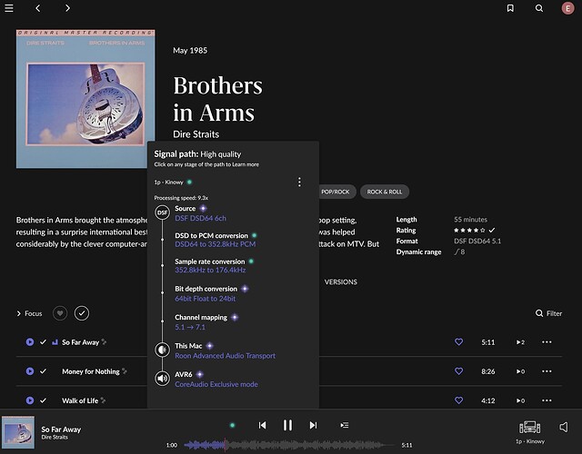Open more options for Walk of Life

click(x=547, y=400)
